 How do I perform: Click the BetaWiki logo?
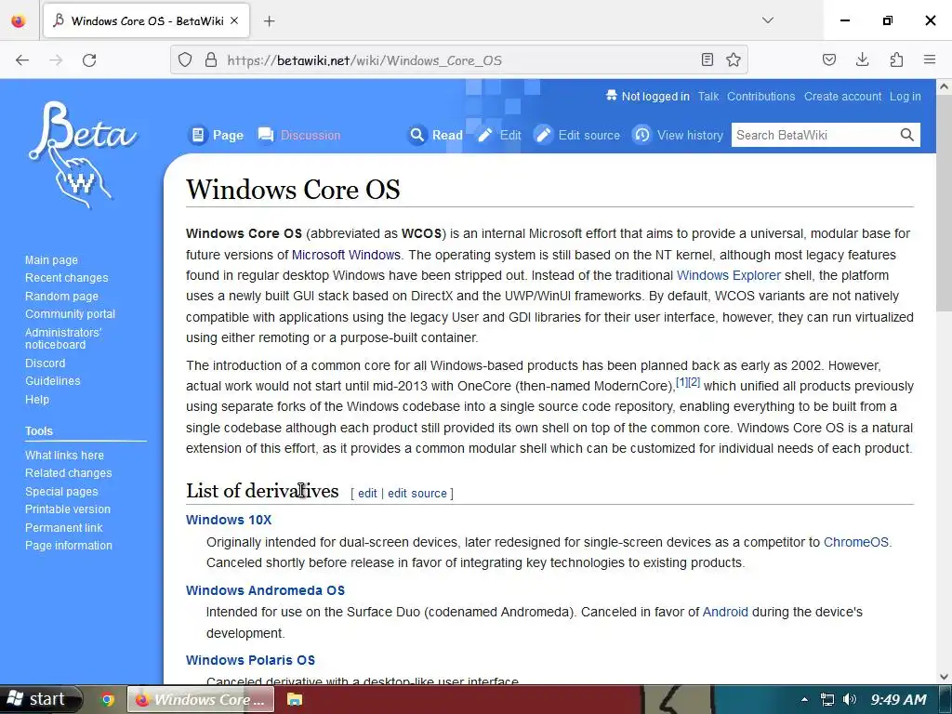[x=82, y=155]
